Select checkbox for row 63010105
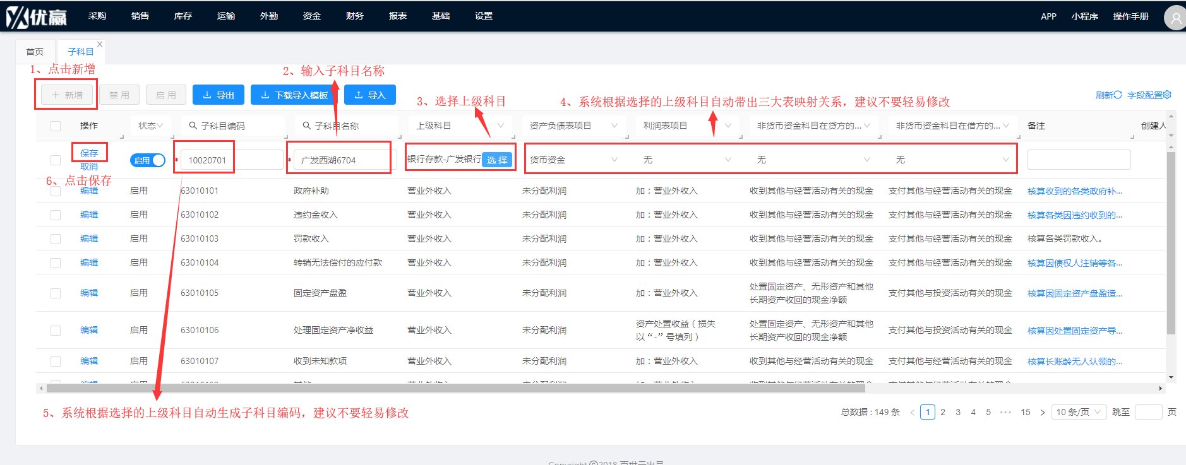 56,293
